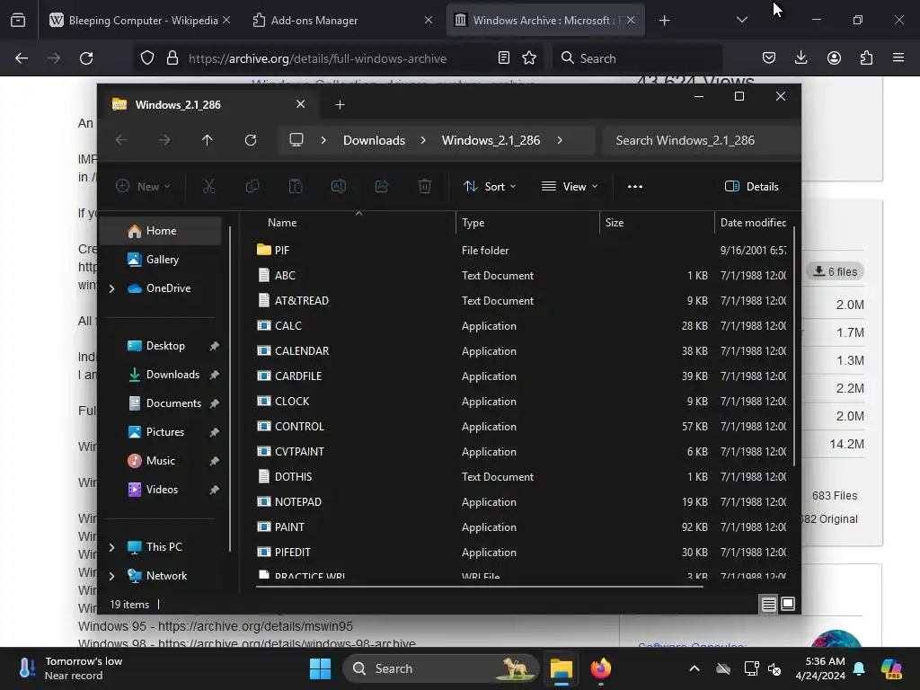Screen dimensions: 920x690
Task: Open 6 files download link on archive page
Action: [836, 271]
